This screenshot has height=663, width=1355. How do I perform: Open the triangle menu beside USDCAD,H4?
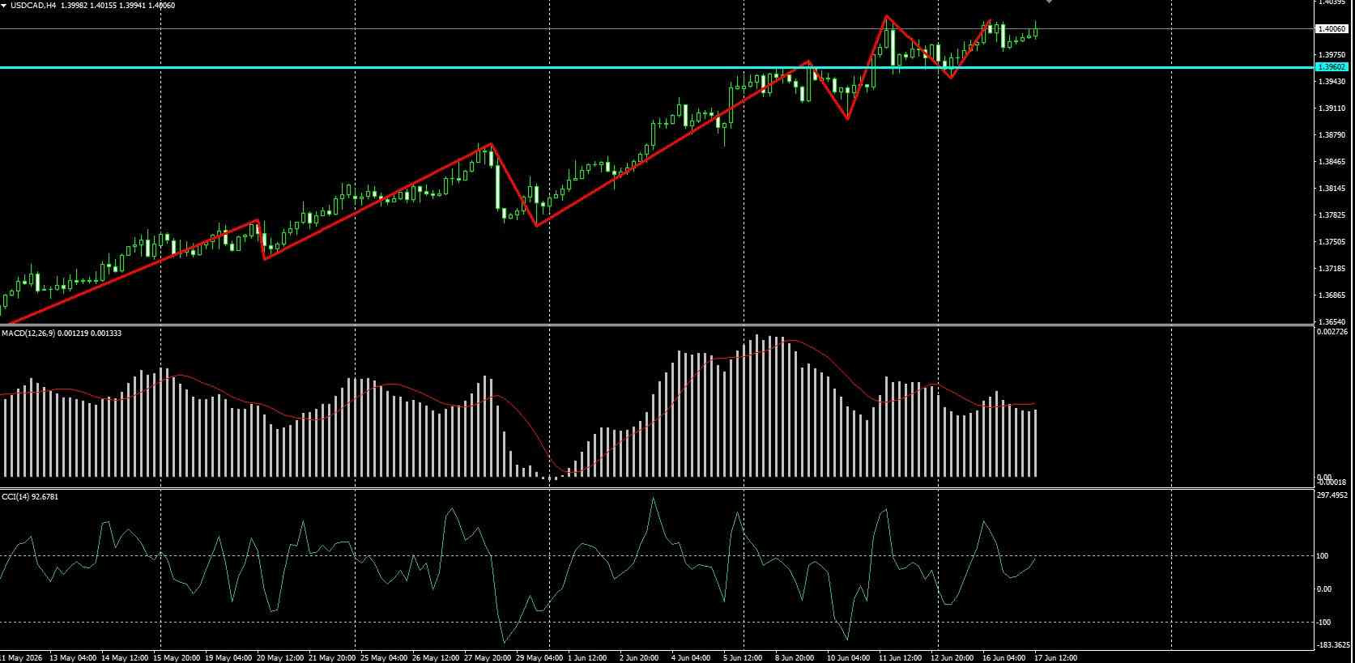coord(5,5)
